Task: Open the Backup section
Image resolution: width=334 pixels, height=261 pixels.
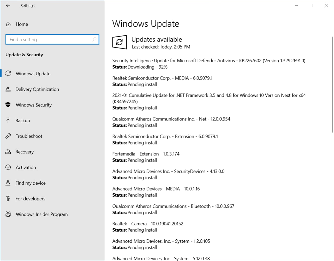Action: [x=52, y=120]
